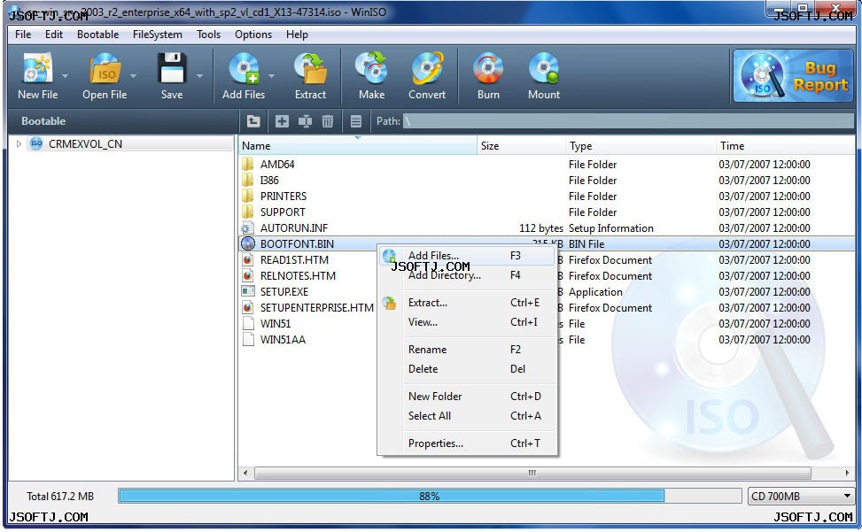Viewport: 862px width, 532px height.
Task: Click the WIN51AA blank file icon
Action: tap(248, 339)
